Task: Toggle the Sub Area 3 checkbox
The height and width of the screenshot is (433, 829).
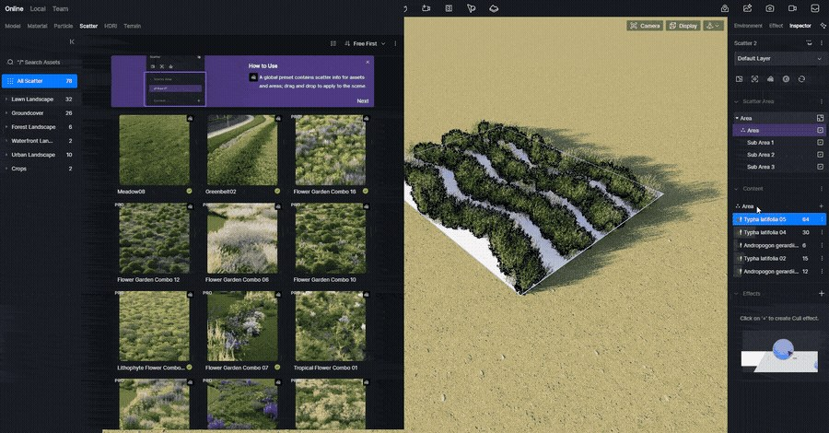Action: point(820,167)
